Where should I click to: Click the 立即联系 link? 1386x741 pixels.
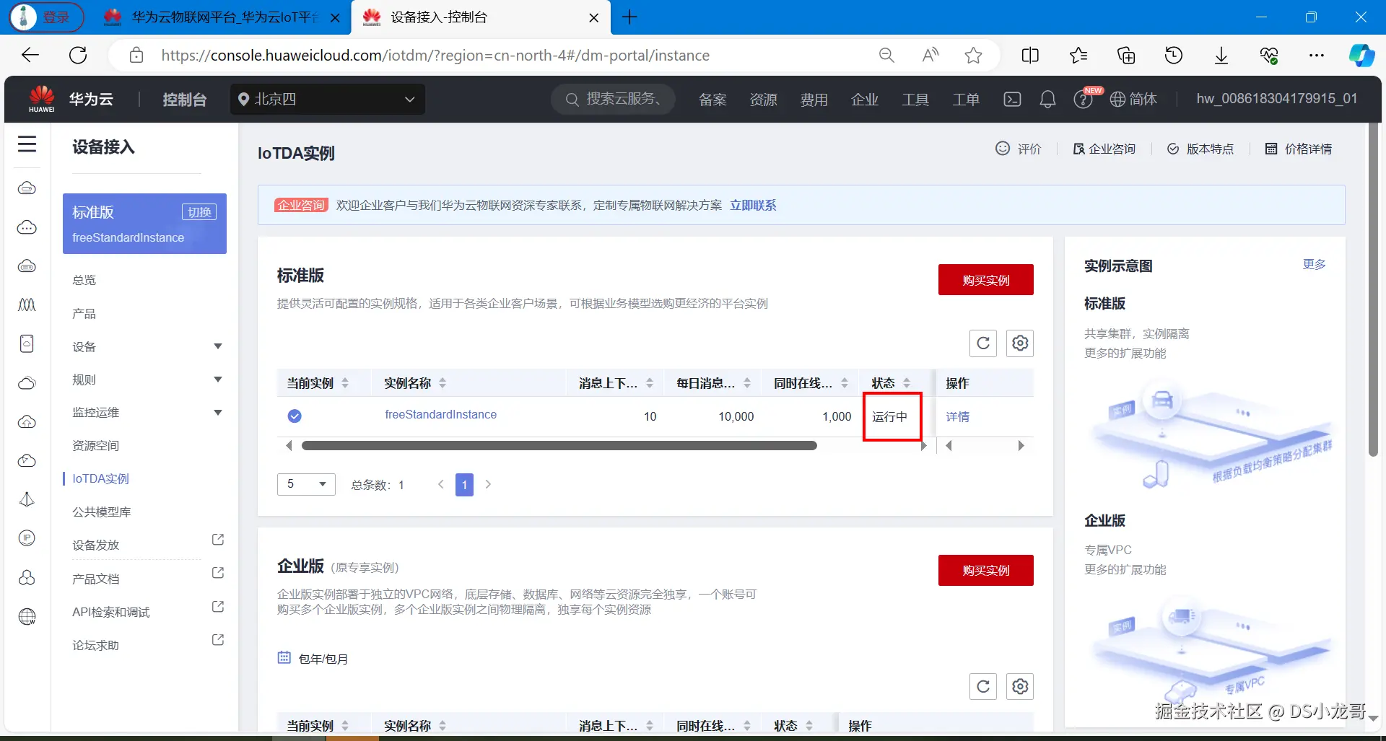pos(753,206)
